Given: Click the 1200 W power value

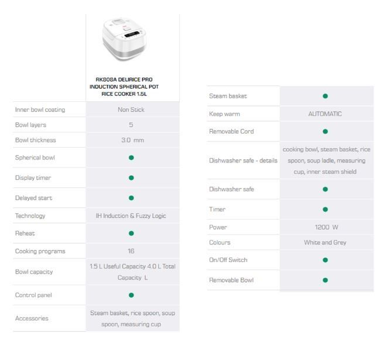Looking at the screenshot, I should tap(325, 227).
